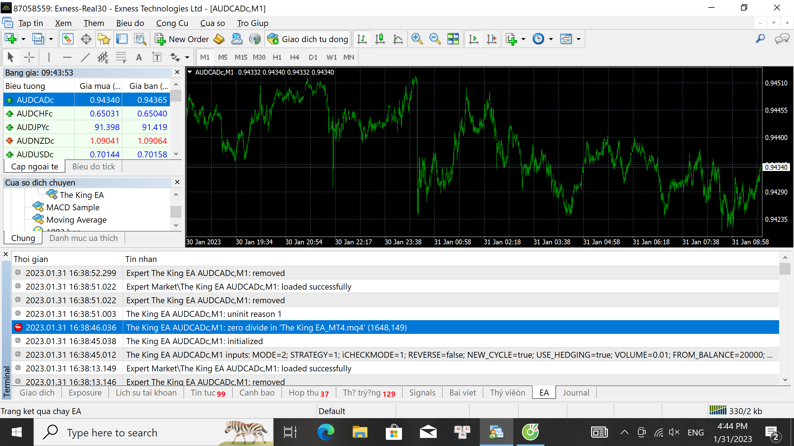Select the horizontal line drawing tool

[x=67, y=57]
